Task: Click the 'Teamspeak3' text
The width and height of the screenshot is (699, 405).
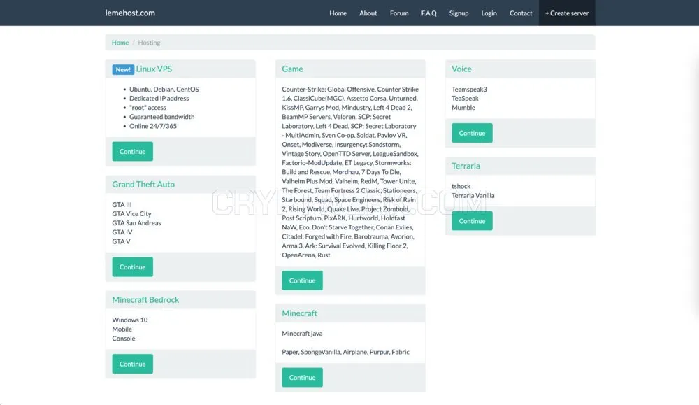Action: click(x=470, y=90)
